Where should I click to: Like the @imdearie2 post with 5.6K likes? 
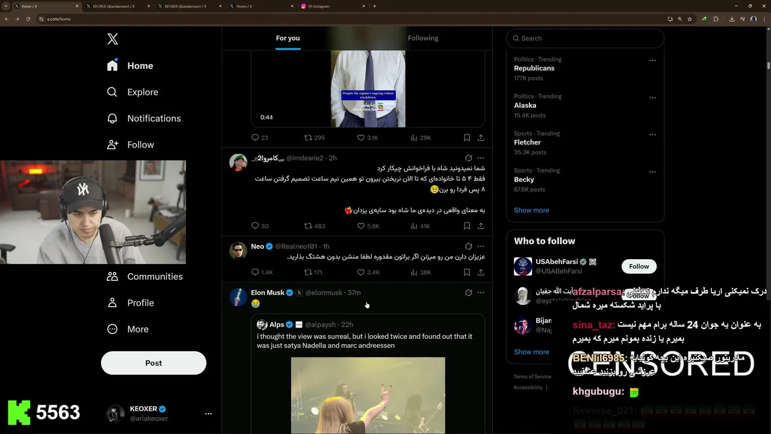pyautogui.click(x=368, y=226)
